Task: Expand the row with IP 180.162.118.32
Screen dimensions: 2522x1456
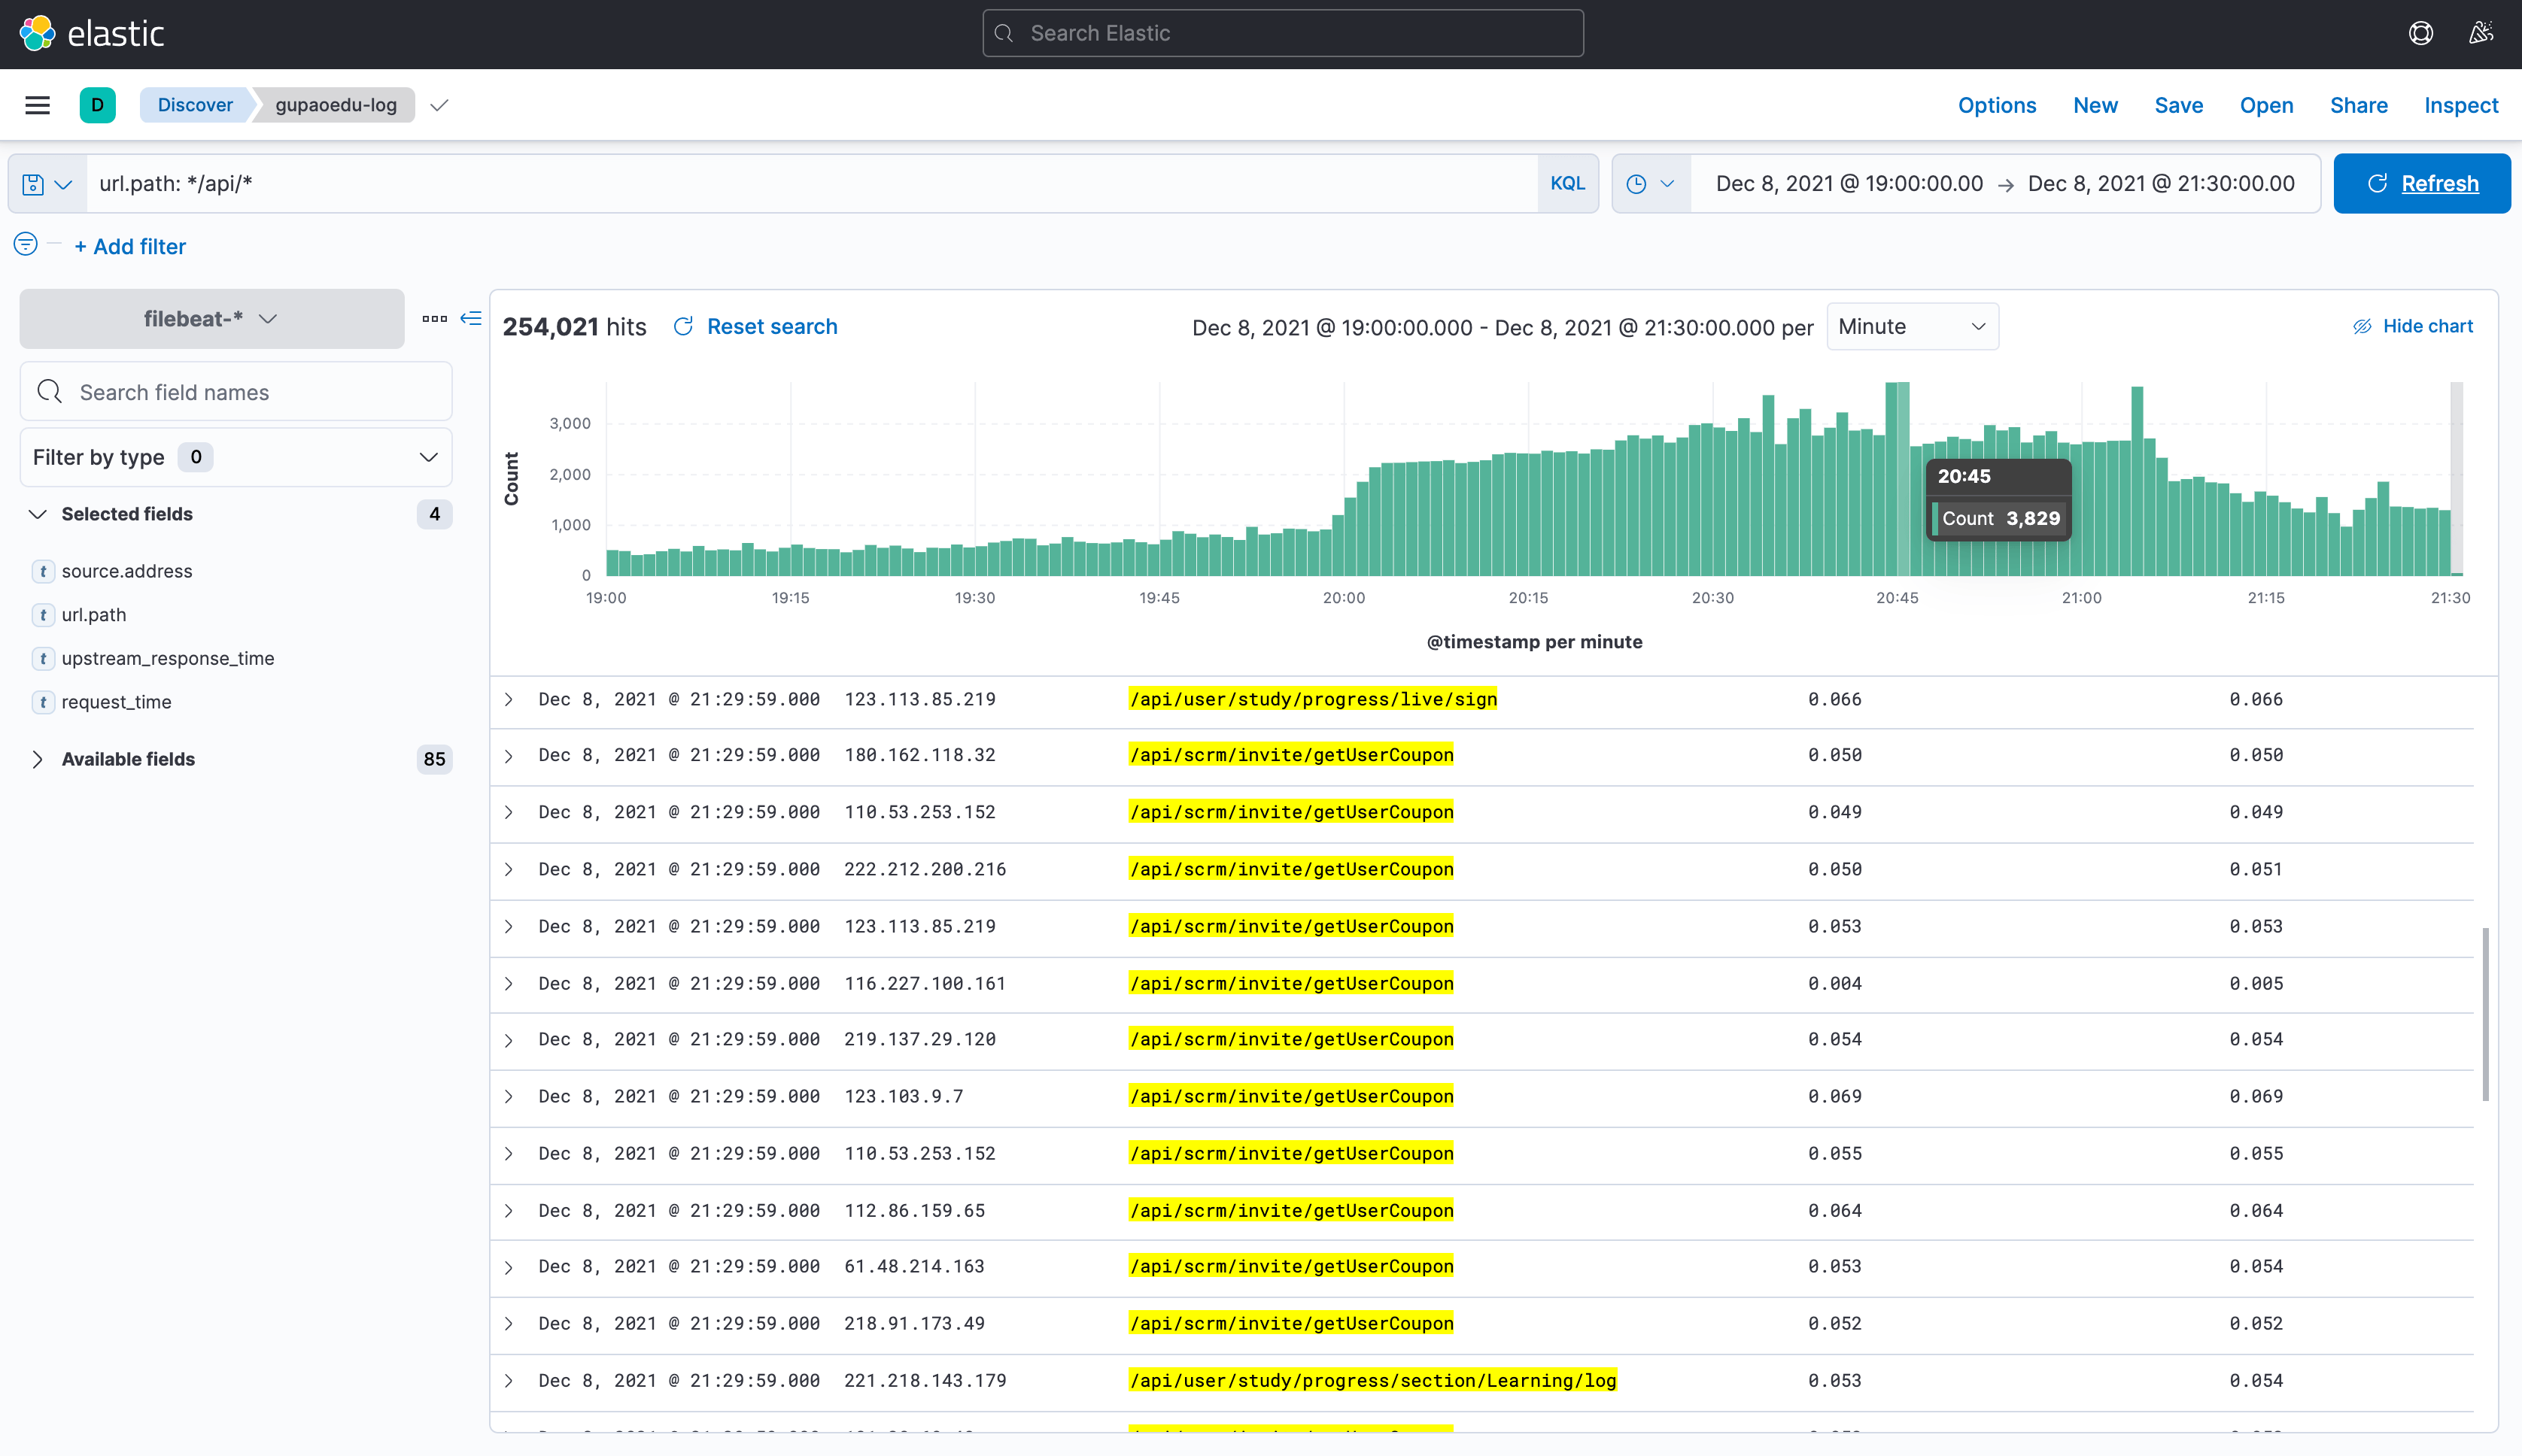Action: point(508,756)
